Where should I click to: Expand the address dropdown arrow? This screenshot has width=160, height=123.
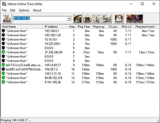coord(69,19)
